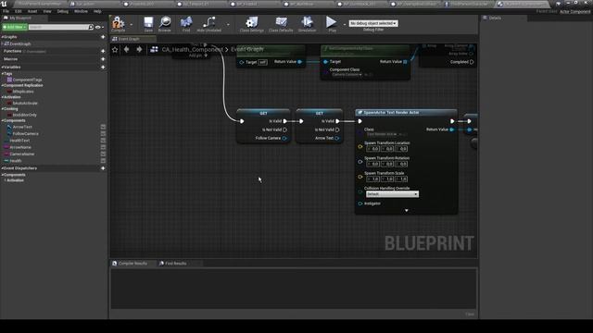Add a new macro with plus icon
Viewport: 593px width, 333px height.
[103, 59]
